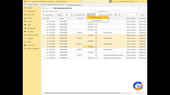Add Кассовые документы to favorites star
This screenshot has height=95, width=170.
click(51, 8)
